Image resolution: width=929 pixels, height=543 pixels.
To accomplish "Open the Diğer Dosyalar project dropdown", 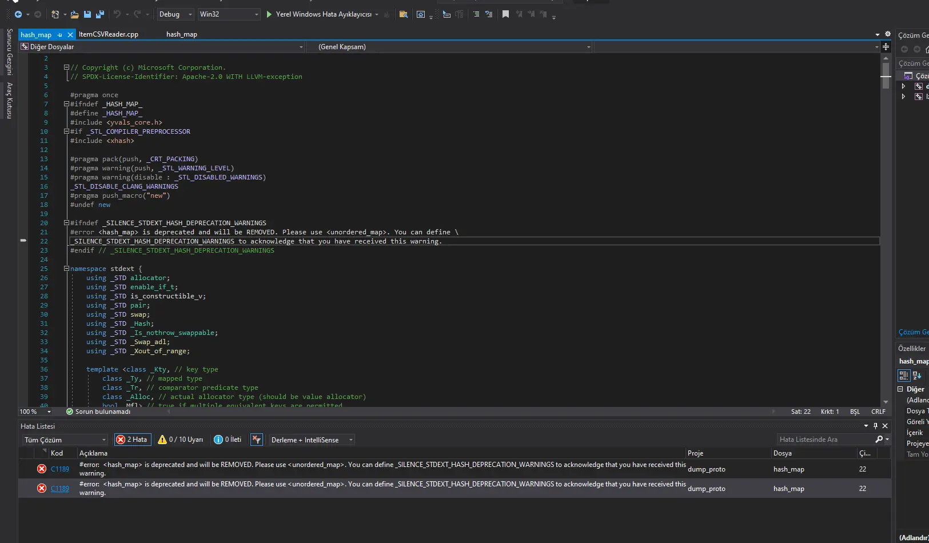I will click(x=162, y=47).
